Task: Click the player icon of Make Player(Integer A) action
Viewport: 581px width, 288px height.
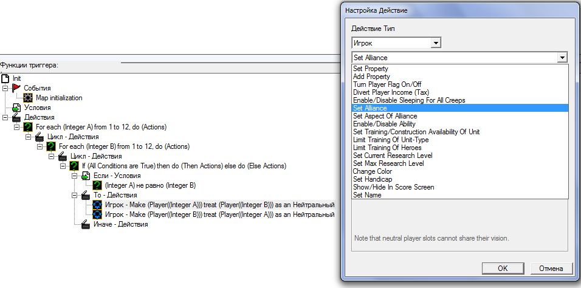Action: coord(97,205)
